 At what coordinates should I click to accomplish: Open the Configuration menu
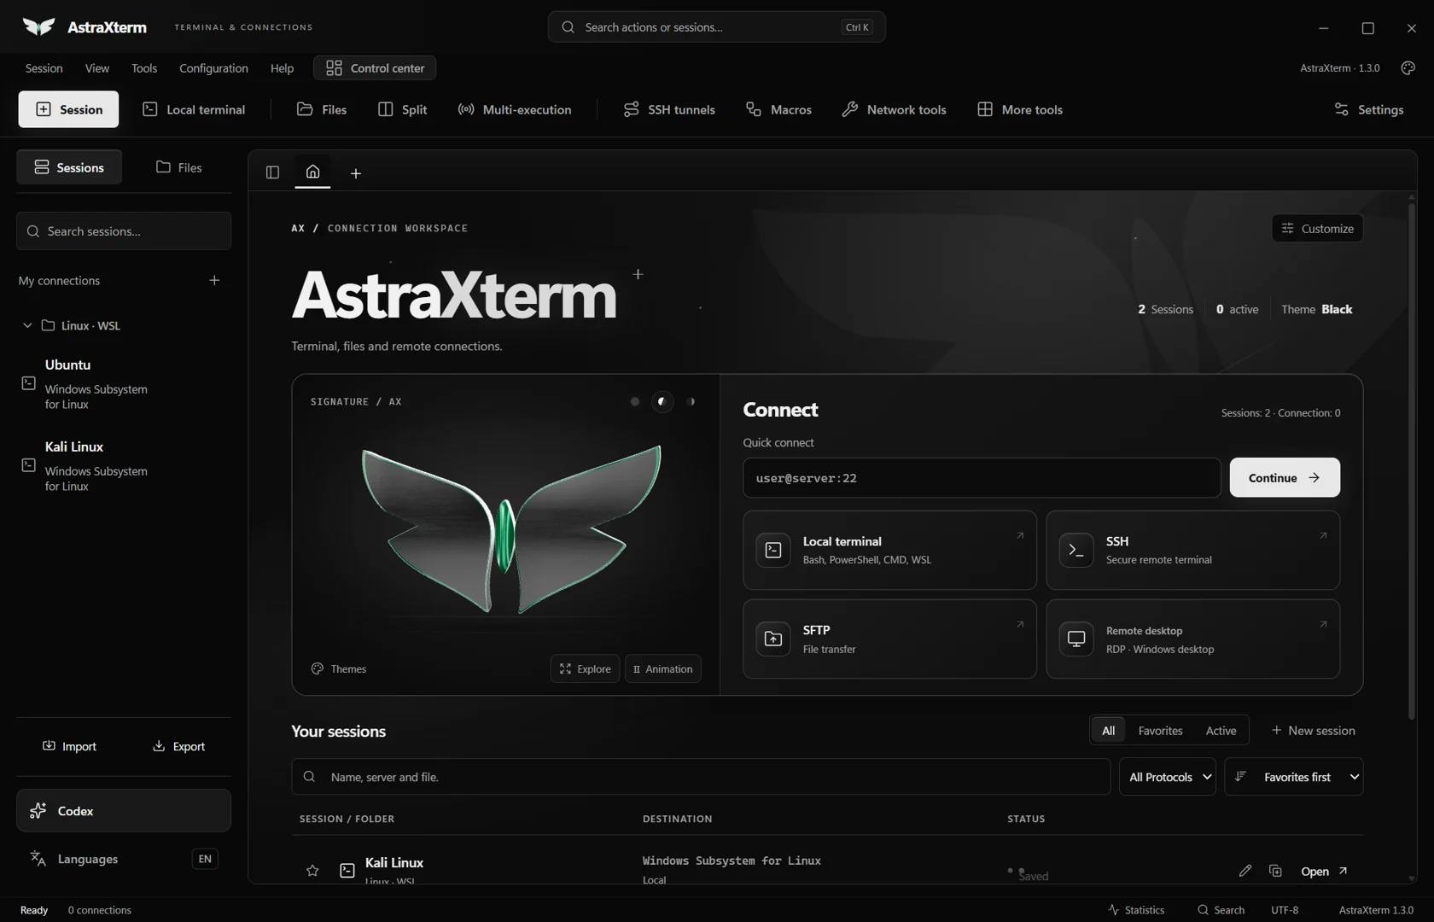(213, 68)
